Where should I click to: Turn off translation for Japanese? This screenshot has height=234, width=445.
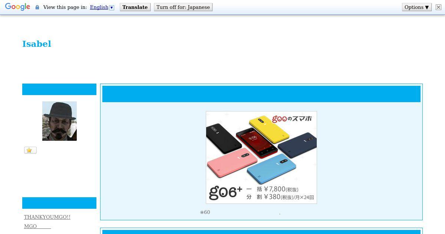[x=183, y=7]
